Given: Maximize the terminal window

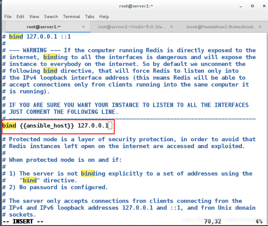Looking at the screenshot, I should click(x=252, y=6).
